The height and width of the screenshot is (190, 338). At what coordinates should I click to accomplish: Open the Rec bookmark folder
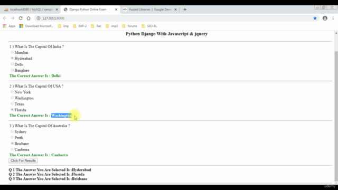coord(96,26)
